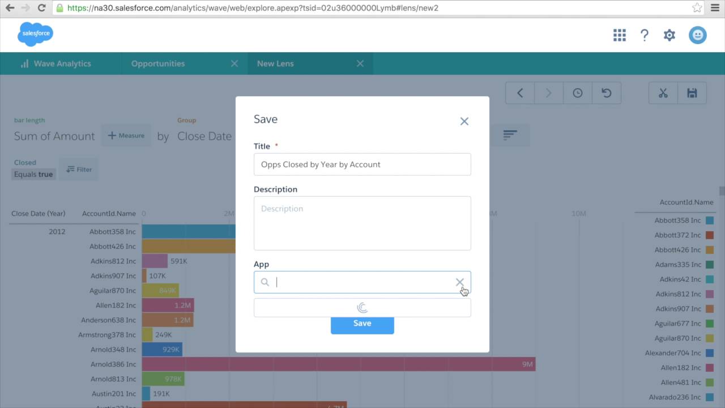Bookmark this page with the star icon
This screenshot has height=408, width=725.
point(697,8)
